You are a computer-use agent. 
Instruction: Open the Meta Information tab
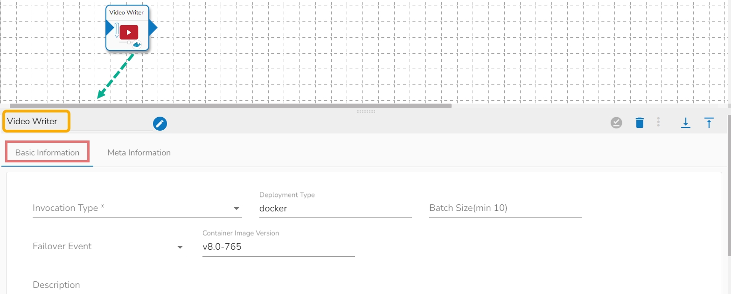(x=139, y=153)
